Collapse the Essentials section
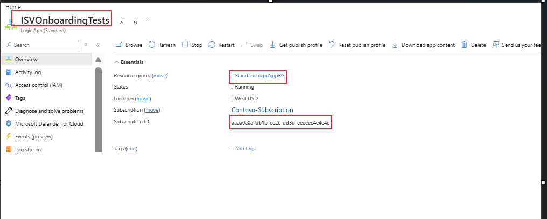Viewport: 547px width, 219px height. tap(116, 62)
